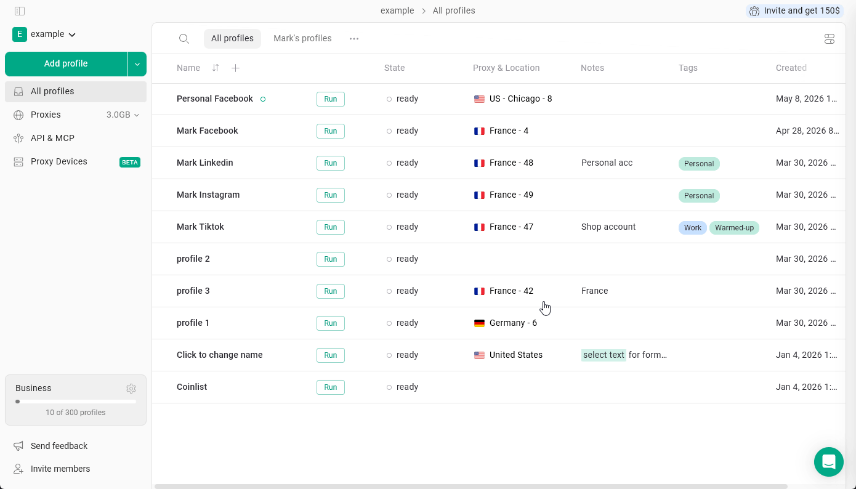Screen dimensions: 856x489
Task: Click the Personal Facebook status circle
Action: pyautogui.click(x=263, y=99)
